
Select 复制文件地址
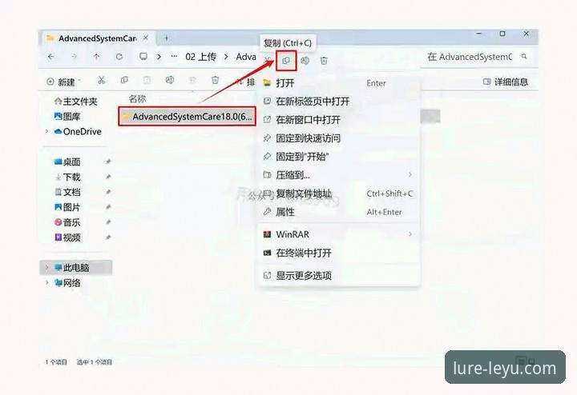pyautogui.click(x=339, y=194)
